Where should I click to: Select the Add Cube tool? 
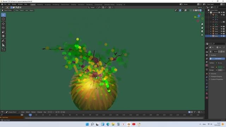pyautogui.click(x=3, y=50)
